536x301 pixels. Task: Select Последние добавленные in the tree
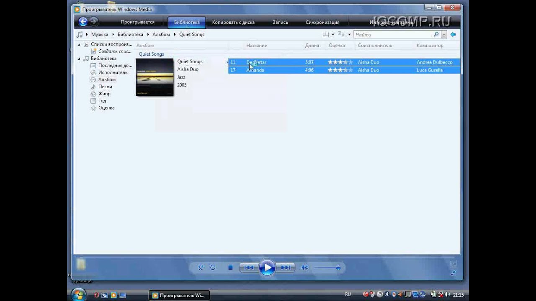[x=115, y=65]
